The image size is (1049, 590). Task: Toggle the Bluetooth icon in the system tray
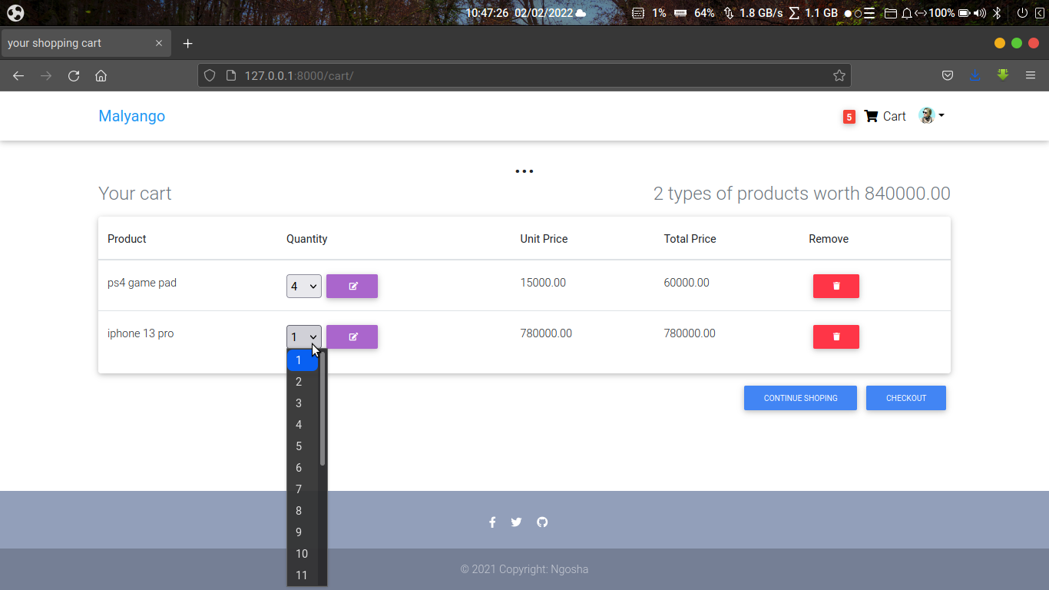(x=996, y=12)
